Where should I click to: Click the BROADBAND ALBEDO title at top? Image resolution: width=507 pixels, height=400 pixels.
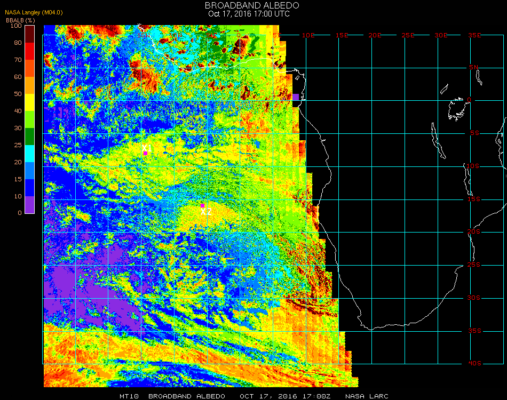252,5
